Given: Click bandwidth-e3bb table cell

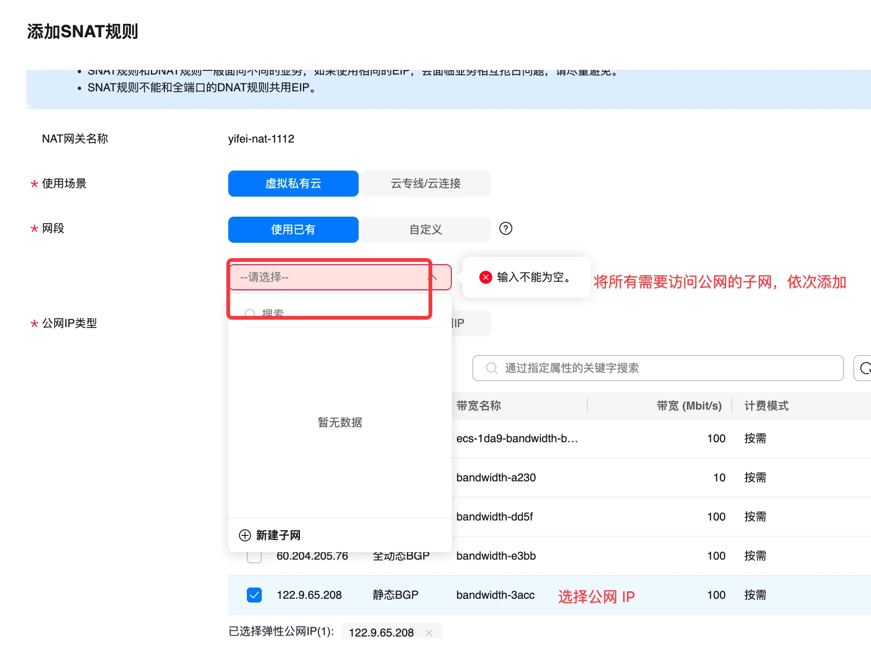Looking at the screenshot, I should point(496,556).
